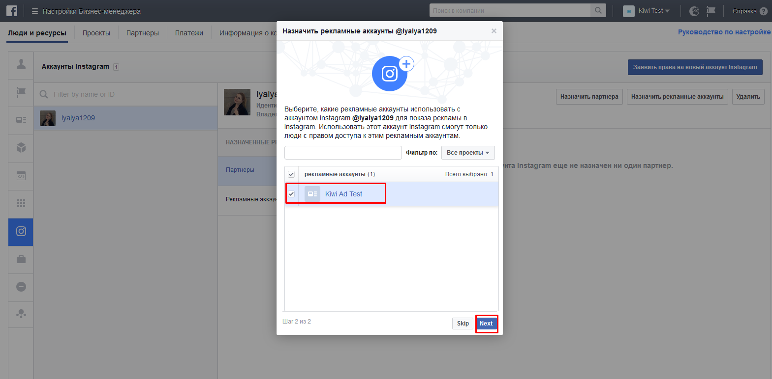The height and width of the screenshot is (379, 772).
Task: Focus the ad account filter text field in dialog
Action: [343, 153]
